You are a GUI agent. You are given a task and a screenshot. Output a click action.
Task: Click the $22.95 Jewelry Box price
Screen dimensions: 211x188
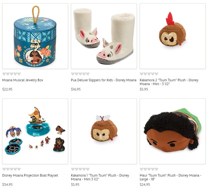(7, 89)
